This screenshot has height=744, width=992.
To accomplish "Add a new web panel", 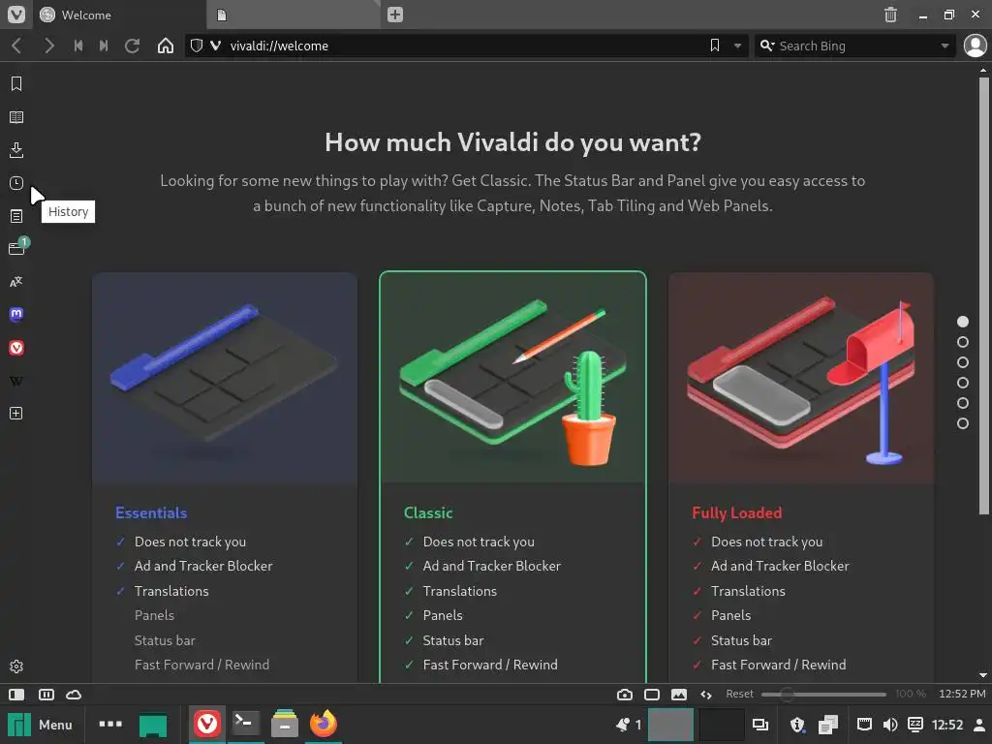I will pyautogui.click(x=16, y=413).
